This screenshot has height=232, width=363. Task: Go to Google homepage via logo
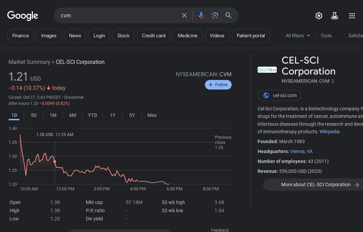23,16
